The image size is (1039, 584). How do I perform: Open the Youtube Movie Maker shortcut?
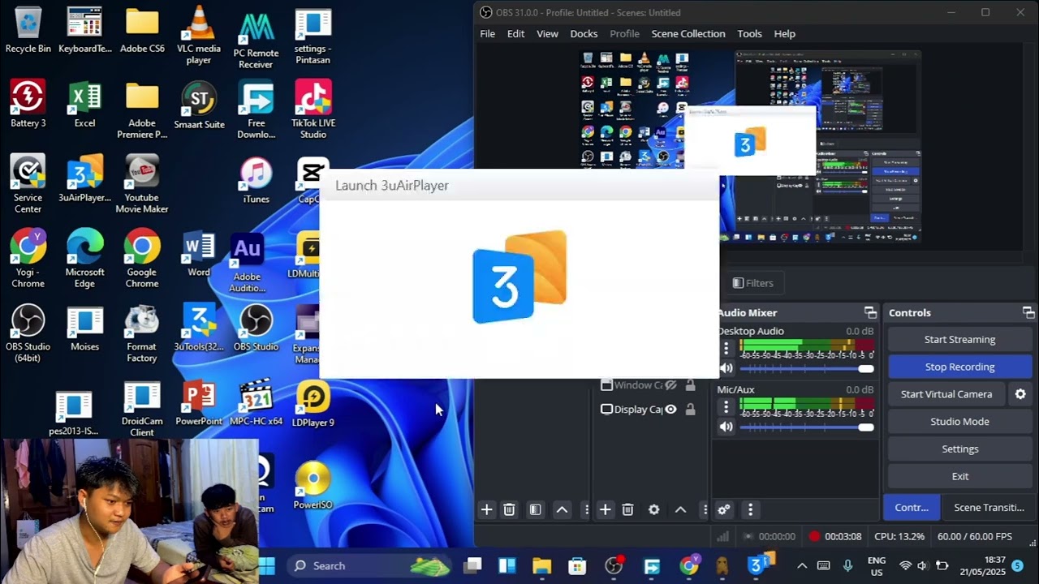(x=142, y=184)
